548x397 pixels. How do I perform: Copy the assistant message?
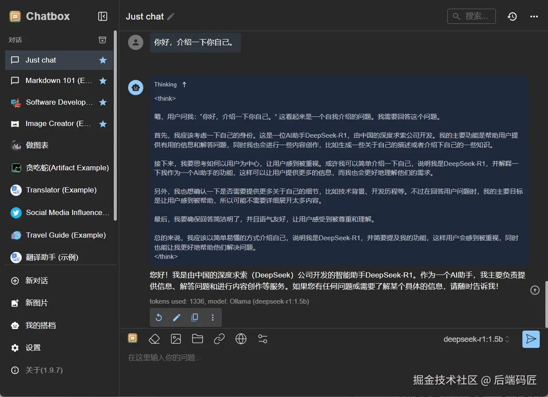coord(195,318)
